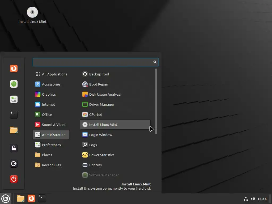Click the Linux Mint menu button
Screen dimensions: 272x204
coord(6,199)
